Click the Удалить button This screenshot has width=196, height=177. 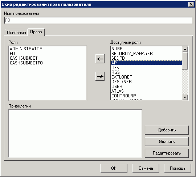tap(167, 142)
